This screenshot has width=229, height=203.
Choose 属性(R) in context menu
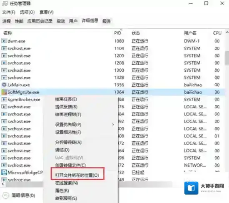62,190
